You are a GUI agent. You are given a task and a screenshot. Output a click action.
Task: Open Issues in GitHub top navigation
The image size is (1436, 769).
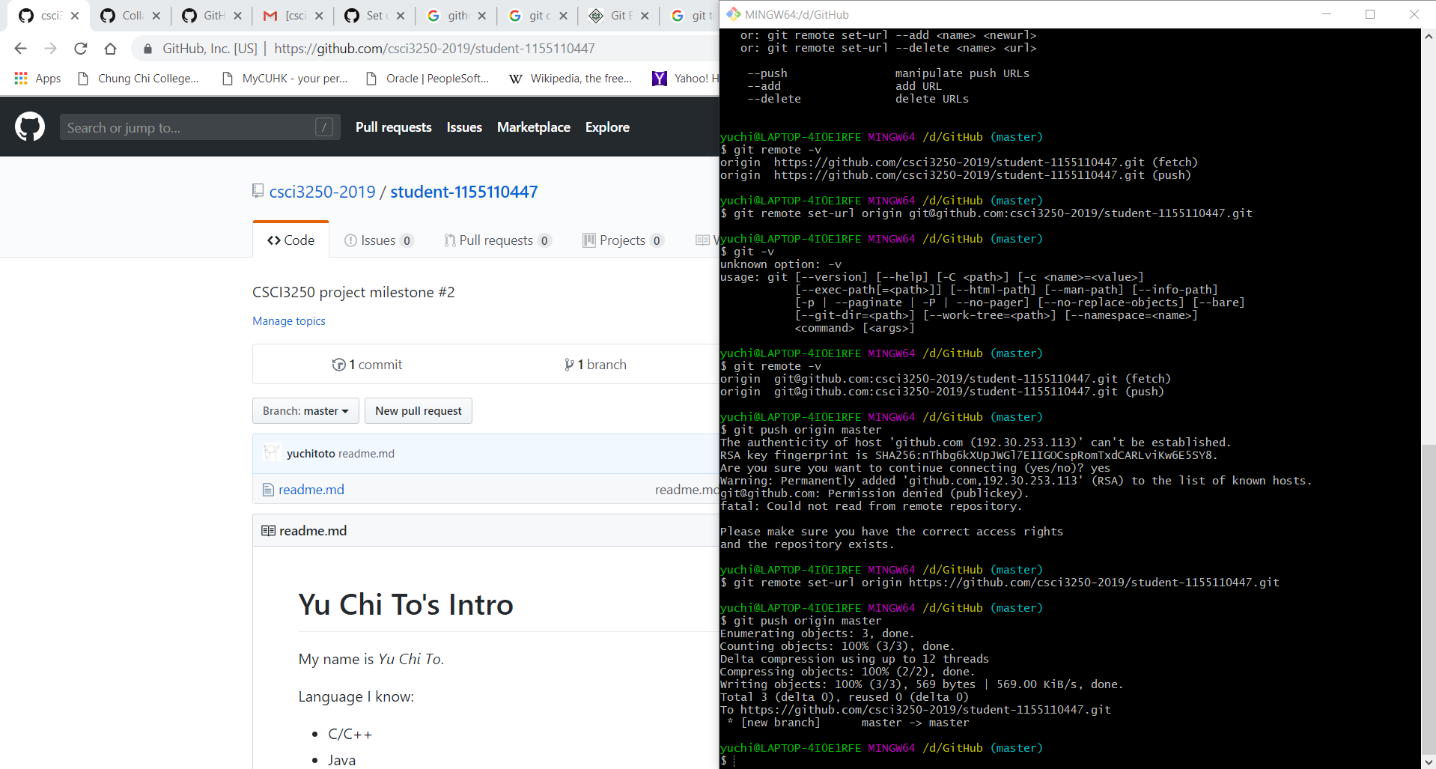pyautogui.click(x=464, y=127)
